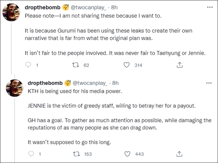Open more options menu on first tweet
The height and width of the screenshot is (163, 218).
tap(210, 7)
